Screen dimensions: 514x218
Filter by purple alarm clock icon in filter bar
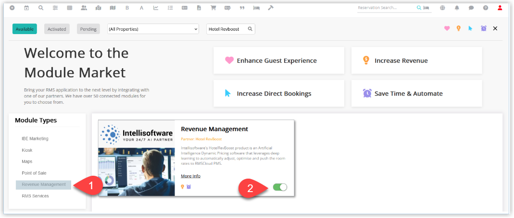click(x=484, y=28)
